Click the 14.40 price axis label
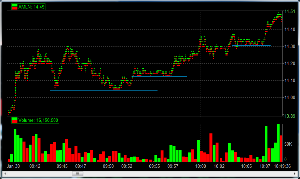This screenshot has height=179, width=300. 290,29
